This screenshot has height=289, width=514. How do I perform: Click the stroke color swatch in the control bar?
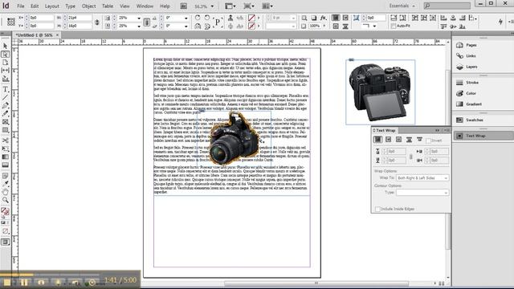(x=251, y=26)
